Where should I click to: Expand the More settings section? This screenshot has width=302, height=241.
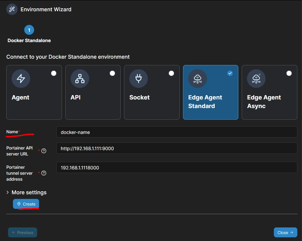click(x=27, y=192)
